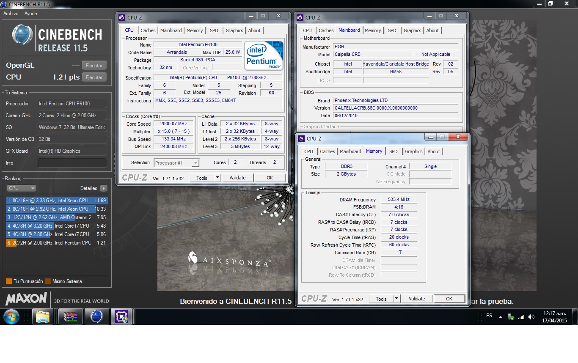
Task: Click the Core Speed value 2000.07 MHz
Action: pos(173,124)
